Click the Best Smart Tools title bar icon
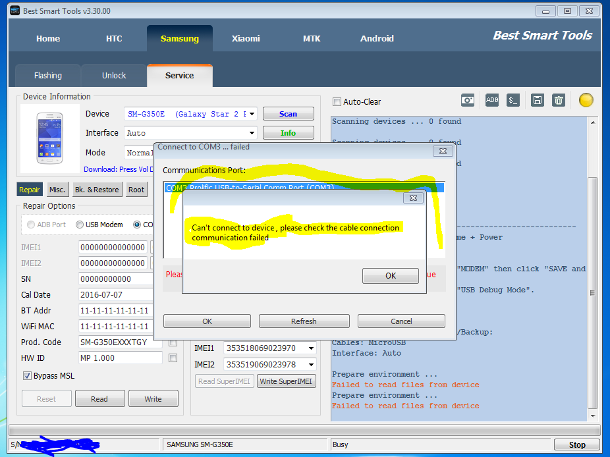The image size is (610, 457). click(x=14, y=11)
